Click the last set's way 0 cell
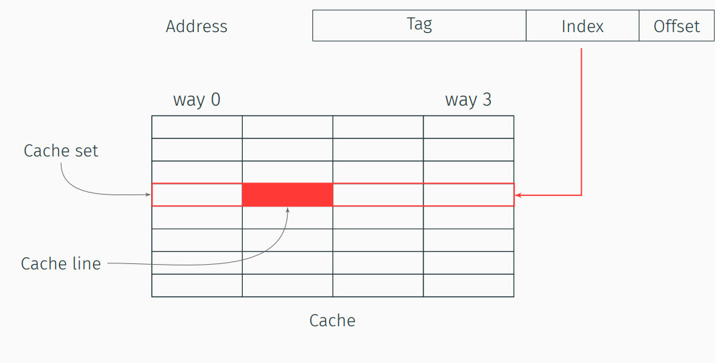715x363 pixels. coord(197,285)
